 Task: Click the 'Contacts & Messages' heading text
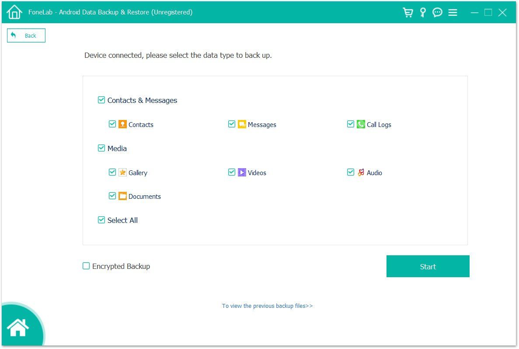point(143,100)
